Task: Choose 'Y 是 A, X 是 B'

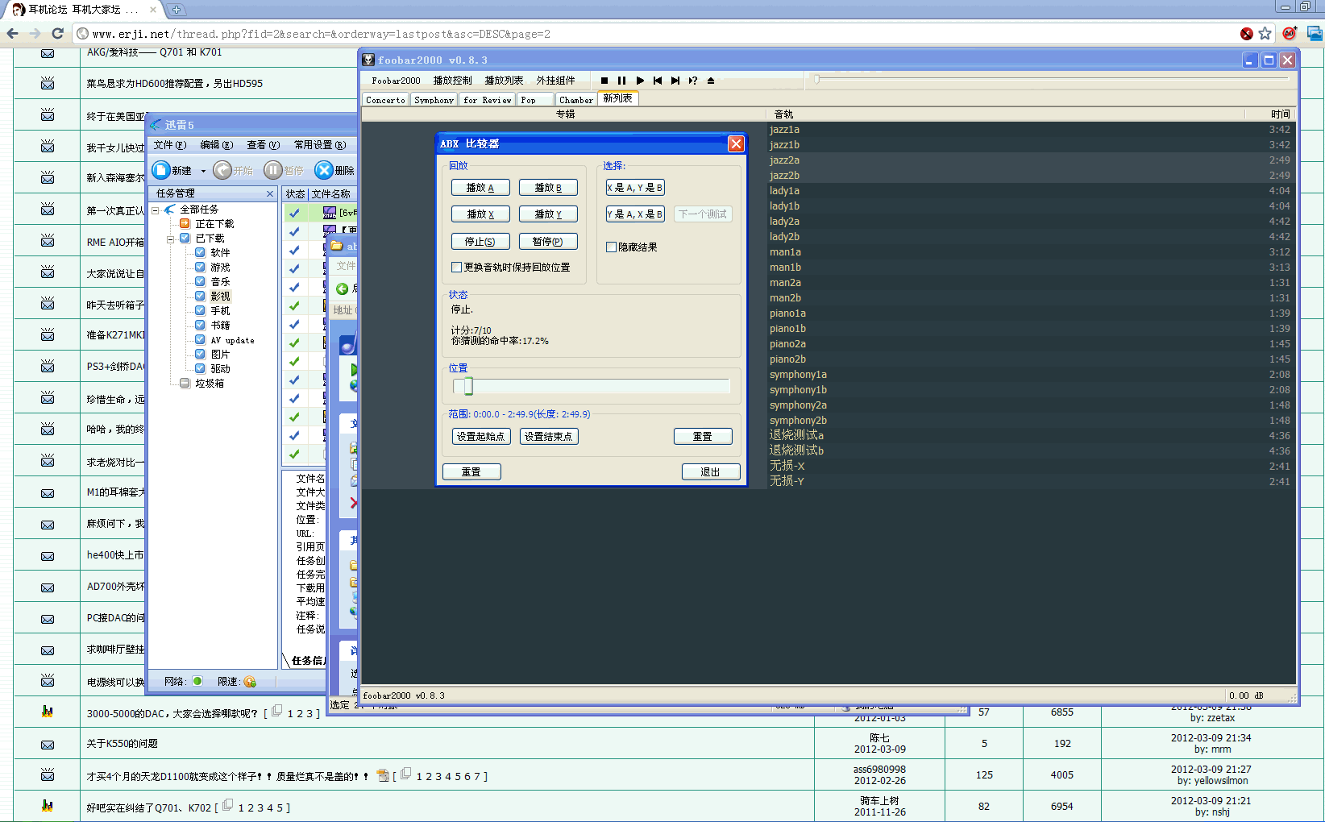Action: coord(635,214)
